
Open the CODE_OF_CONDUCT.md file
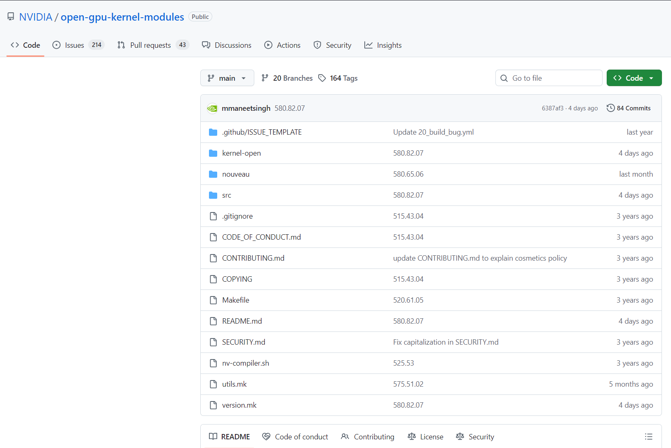(x=261, y=237)
